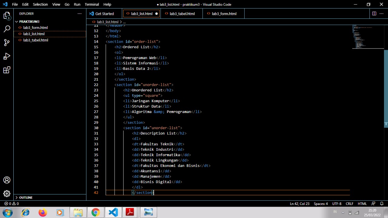Image resolution: width=388 pixels, height=218 pixels.
Task: Split the editor with the top-right icon
Action: coord(374,13)
